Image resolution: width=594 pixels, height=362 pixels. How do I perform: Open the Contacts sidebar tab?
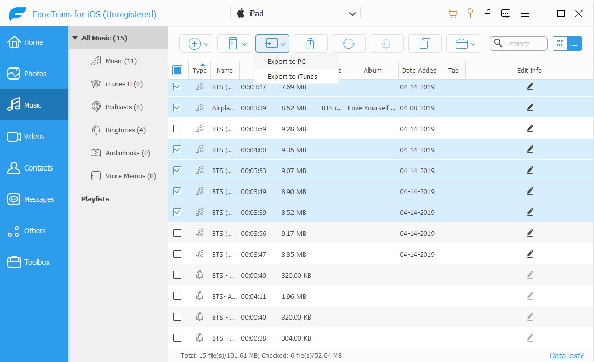(34, 168)
